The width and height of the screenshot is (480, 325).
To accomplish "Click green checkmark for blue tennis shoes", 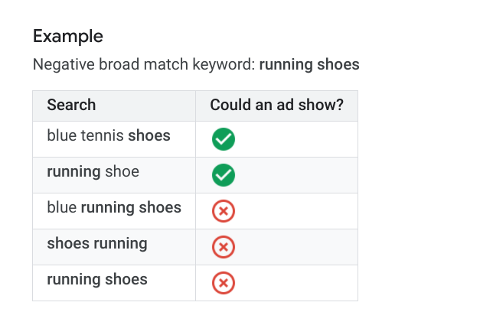I will pos(224,139).
